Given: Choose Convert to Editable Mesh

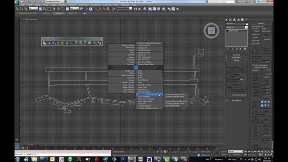Looking at the screenshot, I should (x=175, y=97).
